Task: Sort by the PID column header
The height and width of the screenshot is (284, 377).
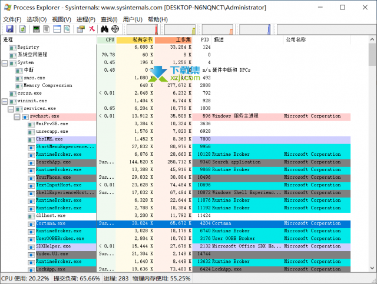Action: click(x=202, y=39)
